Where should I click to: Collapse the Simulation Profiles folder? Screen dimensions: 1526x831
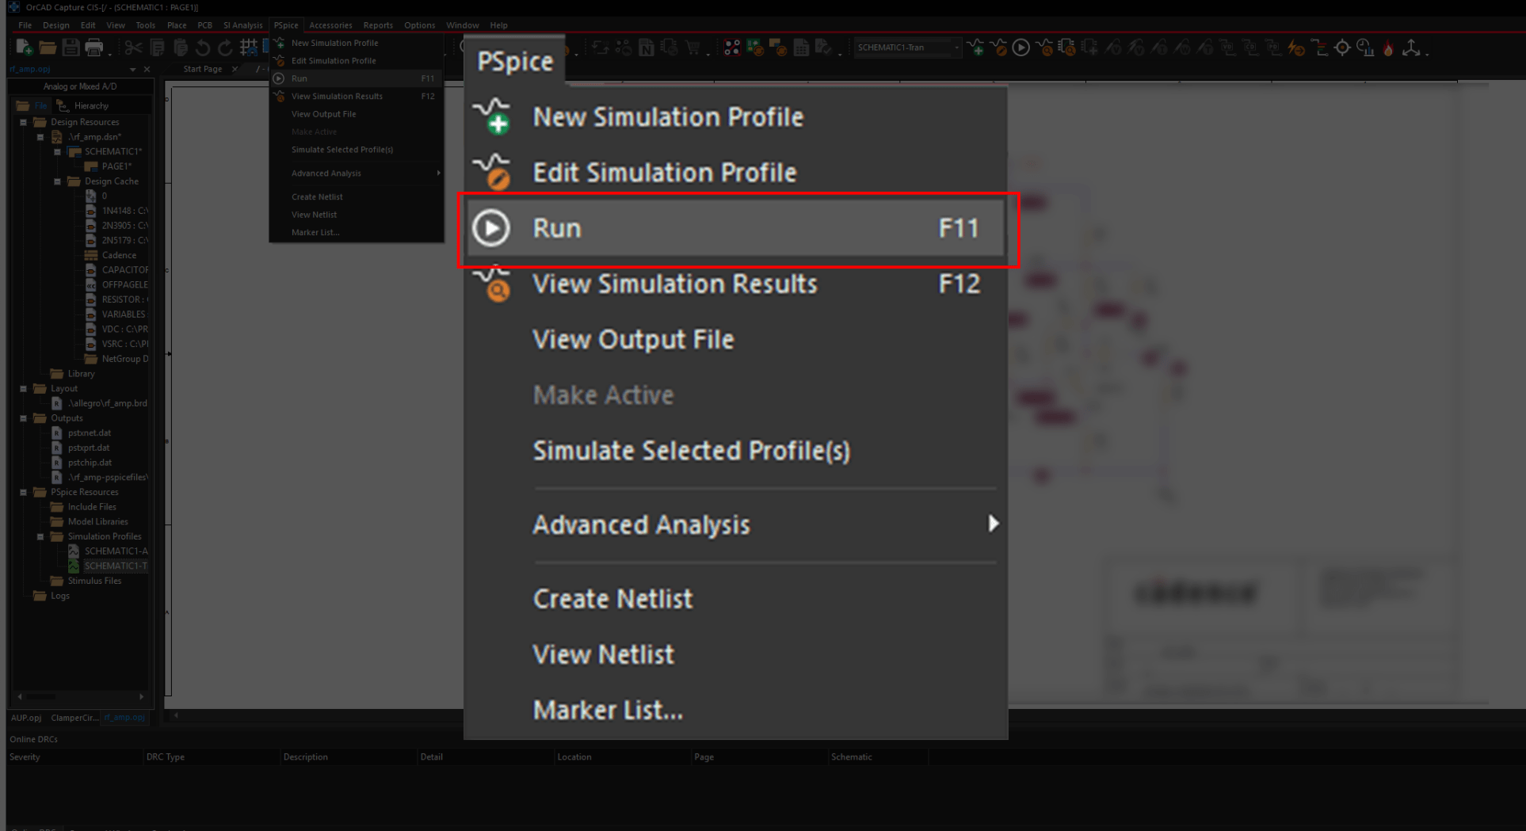(40, 536)
